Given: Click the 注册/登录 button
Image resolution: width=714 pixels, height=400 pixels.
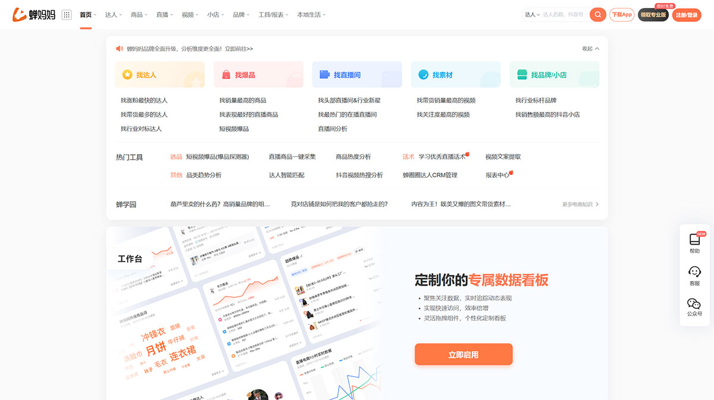Looking at the screenshot, I should (687, 14).
